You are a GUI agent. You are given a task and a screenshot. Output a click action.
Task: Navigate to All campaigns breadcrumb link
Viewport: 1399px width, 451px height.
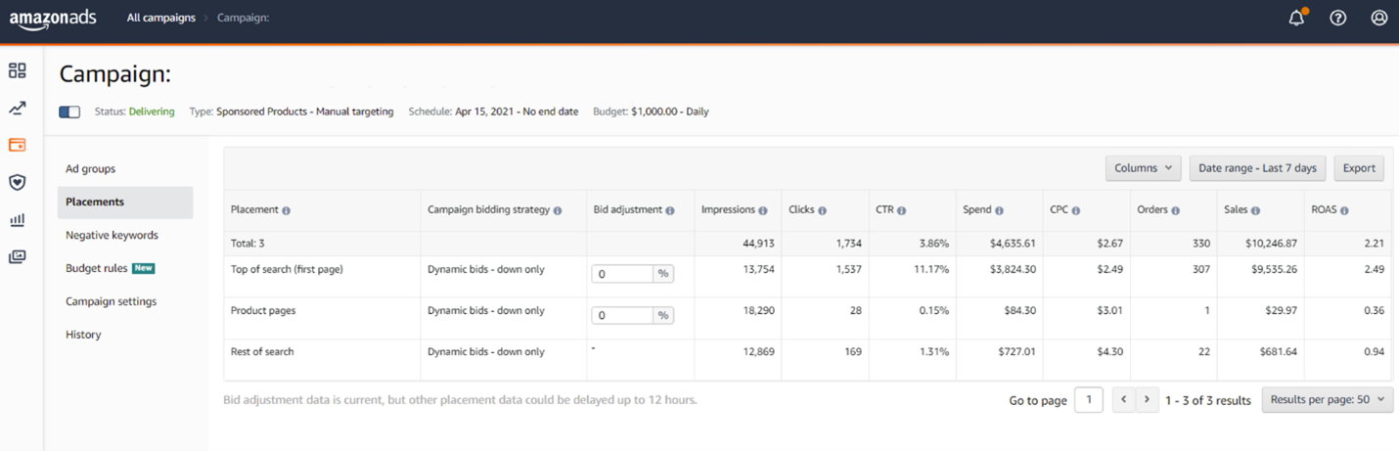click(x=160, y=18)
